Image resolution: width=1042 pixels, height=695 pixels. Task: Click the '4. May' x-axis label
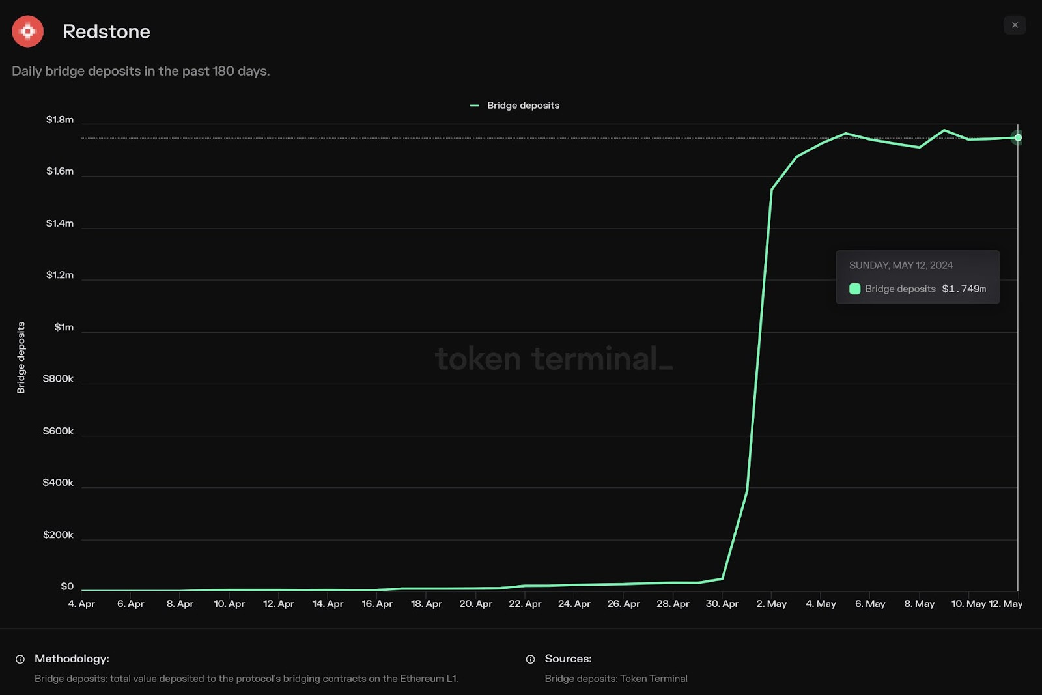pos(821,604)
